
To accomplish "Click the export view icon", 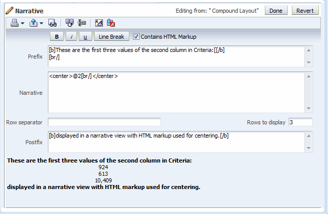I will point(33,23).
